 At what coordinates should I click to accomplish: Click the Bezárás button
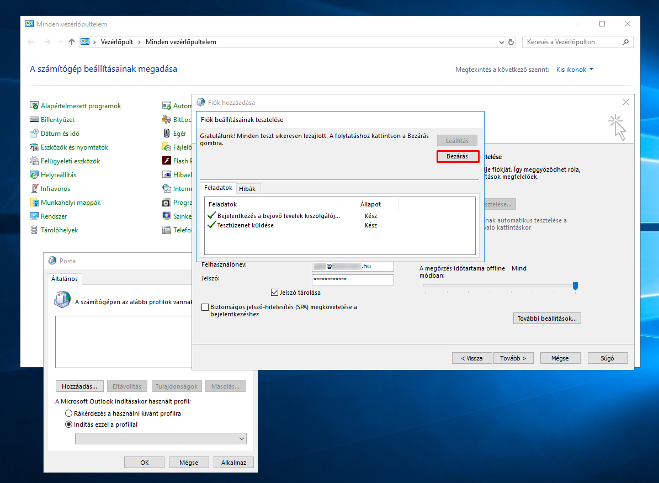click(x=457, y=156)
